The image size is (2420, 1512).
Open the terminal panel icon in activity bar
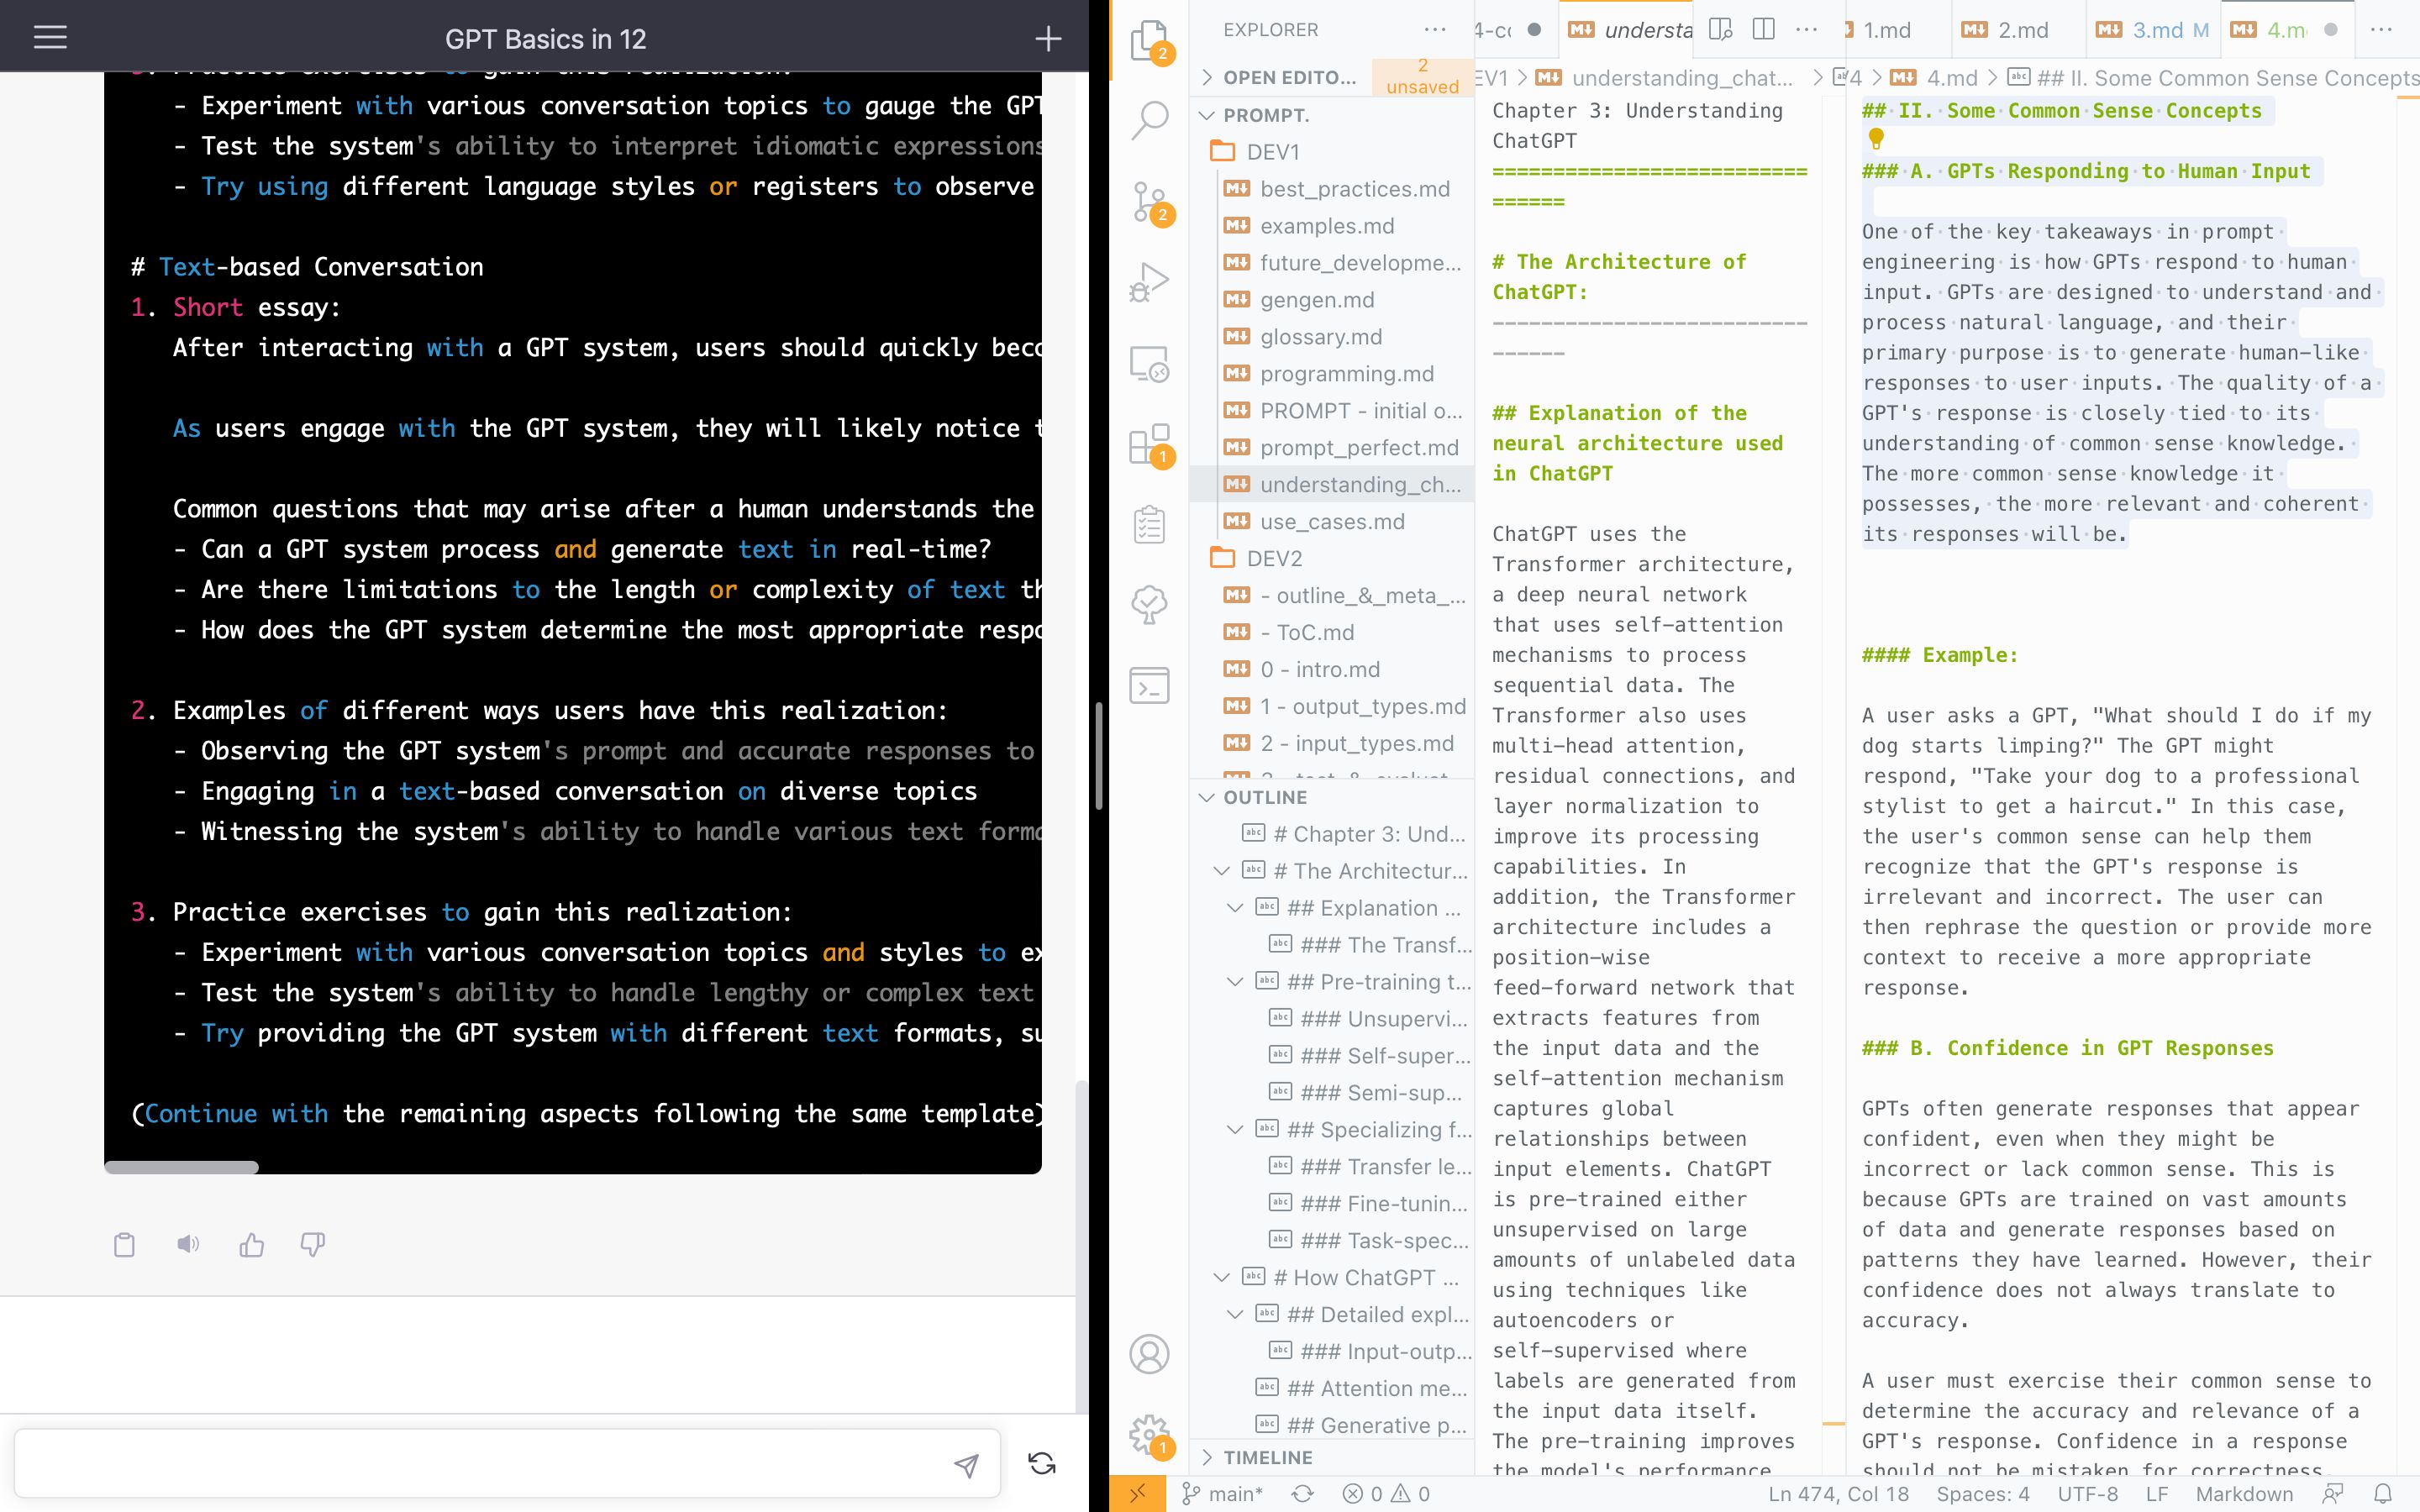point(1149,685)
